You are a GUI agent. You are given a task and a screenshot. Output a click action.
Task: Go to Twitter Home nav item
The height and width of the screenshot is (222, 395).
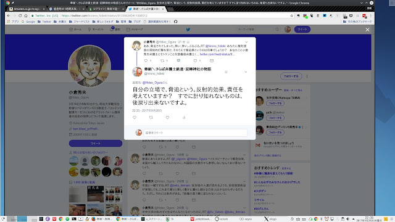coord(75,30)
